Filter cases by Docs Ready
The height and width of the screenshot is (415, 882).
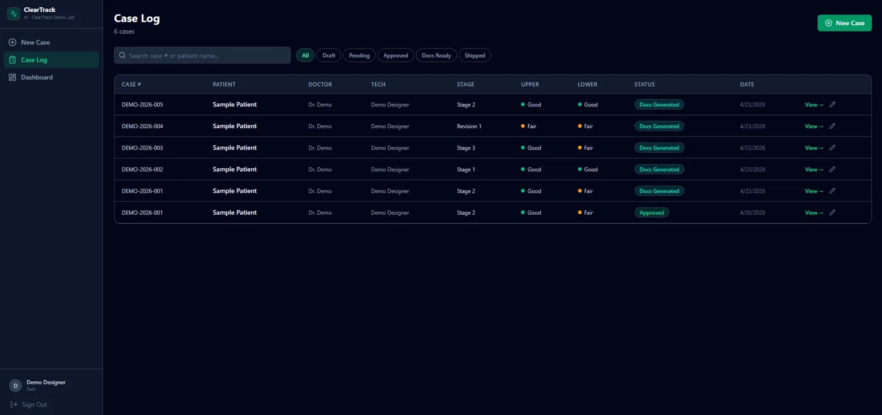tap(436, 55)
